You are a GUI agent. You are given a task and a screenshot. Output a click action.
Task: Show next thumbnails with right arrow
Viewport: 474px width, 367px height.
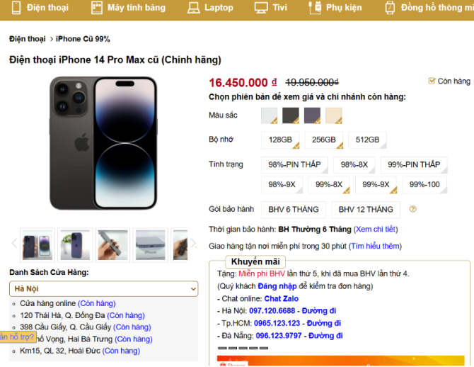[x=193, y=243]
